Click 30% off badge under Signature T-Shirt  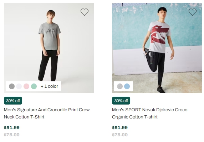coord(13,101)
